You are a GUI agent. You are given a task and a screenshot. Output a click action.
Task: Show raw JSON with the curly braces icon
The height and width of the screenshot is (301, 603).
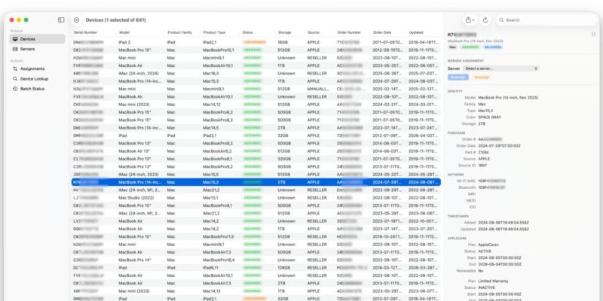pyautogui.click(x=594, y=35)
